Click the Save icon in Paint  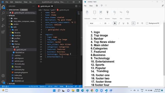[97, 6]
